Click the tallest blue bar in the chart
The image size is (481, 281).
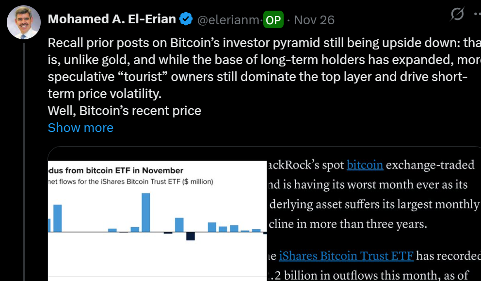(x=145, y=213)
